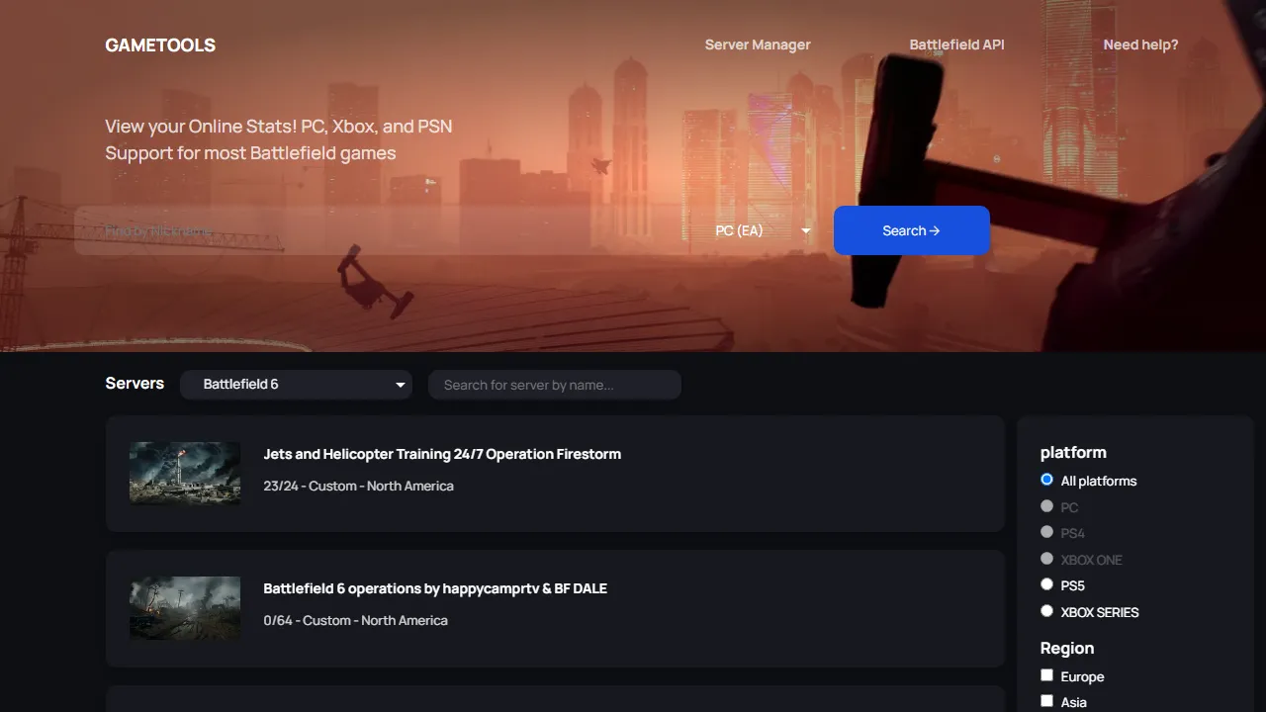Click the Need help? link
Image resolution: width=1266 pixels, height=712 pixels.
click(x=1140, y=44)
